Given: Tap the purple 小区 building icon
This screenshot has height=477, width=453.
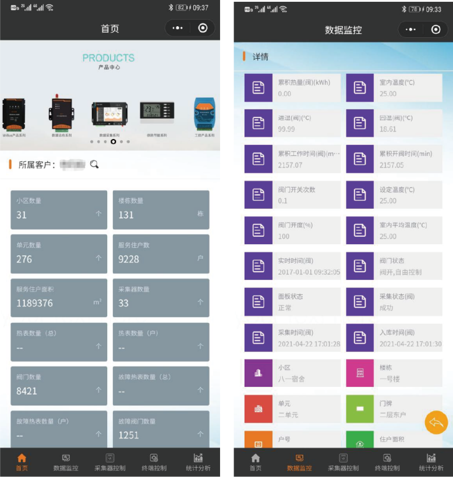Looking at the screenshot, I should (258, 373).
